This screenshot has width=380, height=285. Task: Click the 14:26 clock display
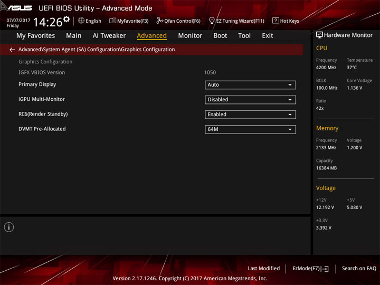47,22
